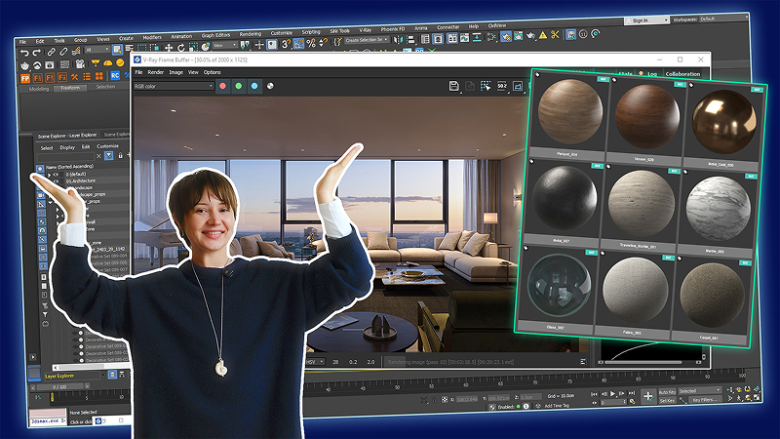
Task: Open Select by Name list
Action: [129, 48]
